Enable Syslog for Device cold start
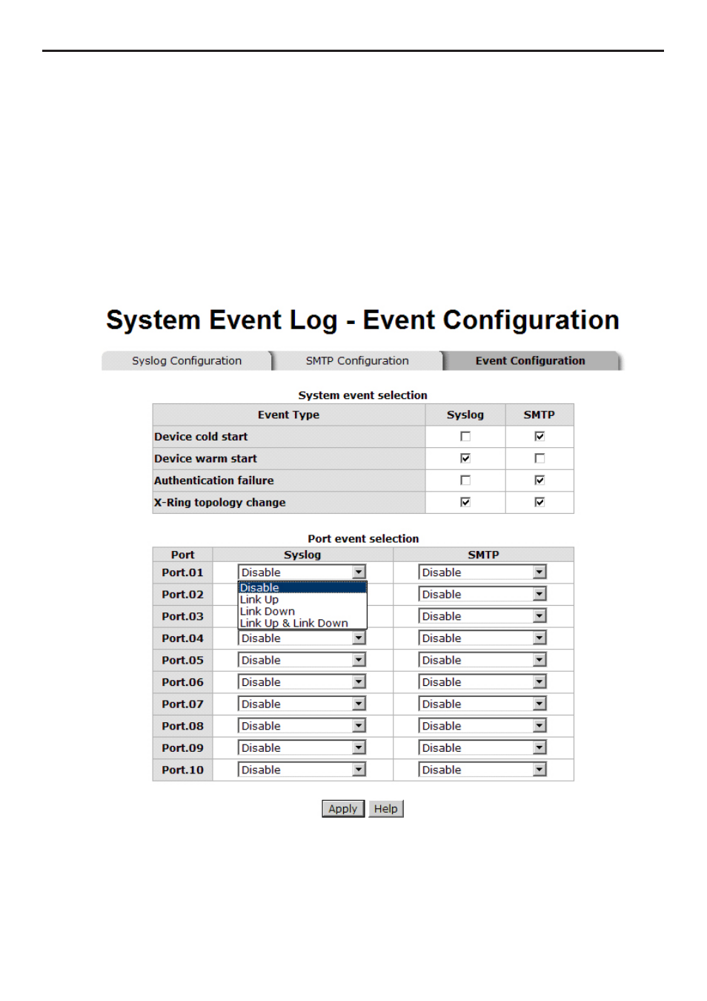 [x=465, y=437]
